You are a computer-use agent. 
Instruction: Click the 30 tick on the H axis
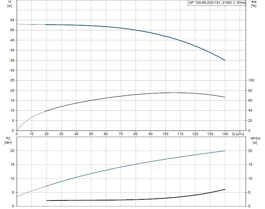coord(12,70)
